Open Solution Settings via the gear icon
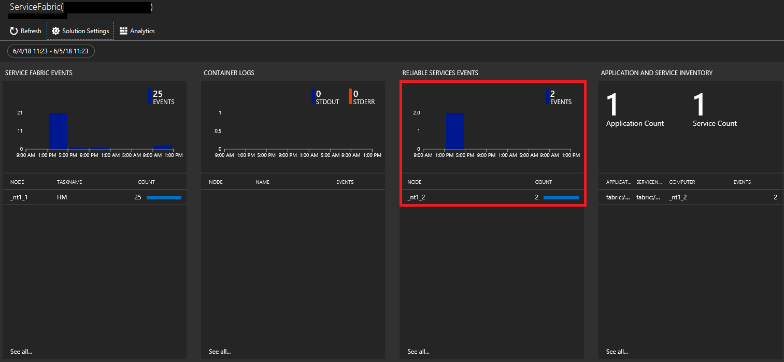Image resolution: width=784 pixels, height=362 pixels. coord(55,31)
